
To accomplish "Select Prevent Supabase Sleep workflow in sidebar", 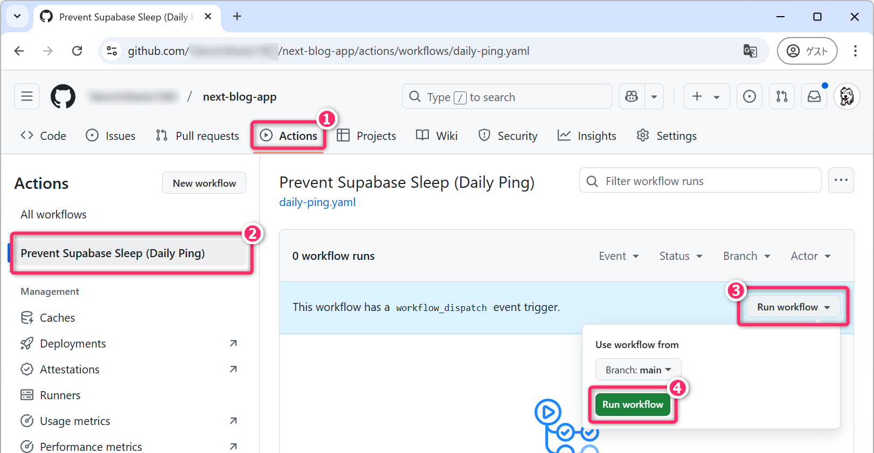I will 113,253.
